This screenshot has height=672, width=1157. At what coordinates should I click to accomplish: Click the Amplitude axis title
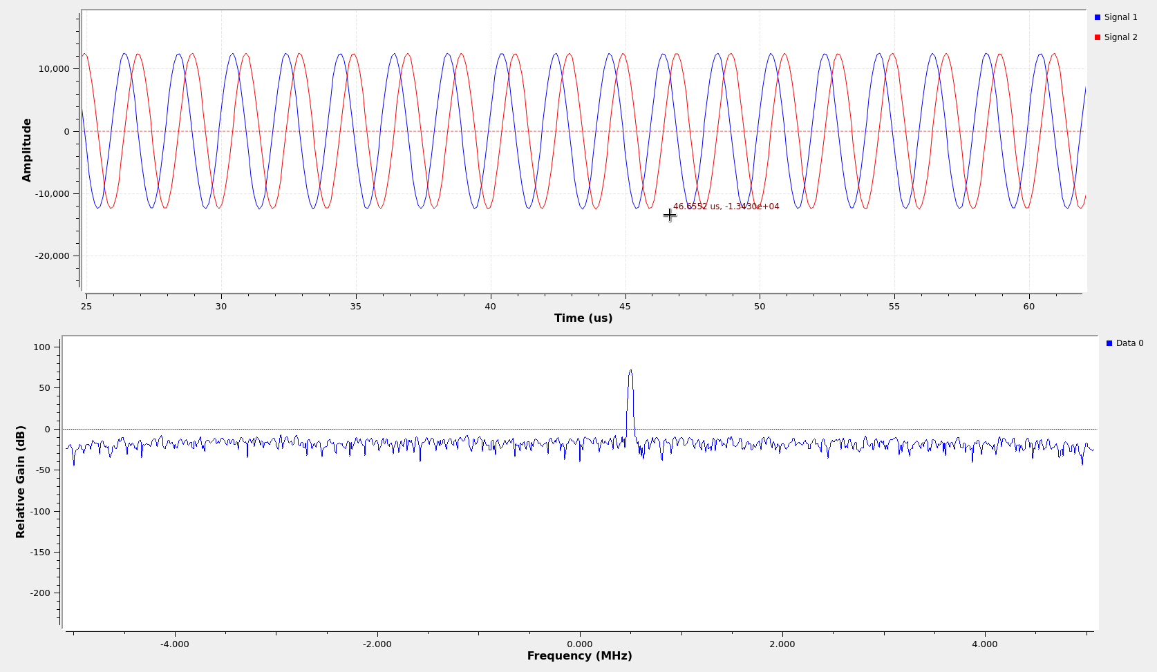(x=27, y=150)
